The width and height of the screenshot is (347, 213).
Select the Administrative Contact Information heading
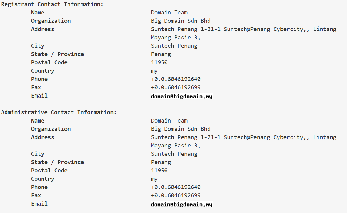click(59, 112)
